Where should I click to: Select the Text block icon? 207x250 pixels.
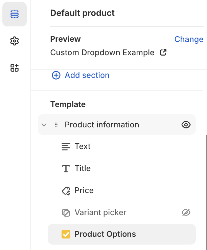click(66, 147)
